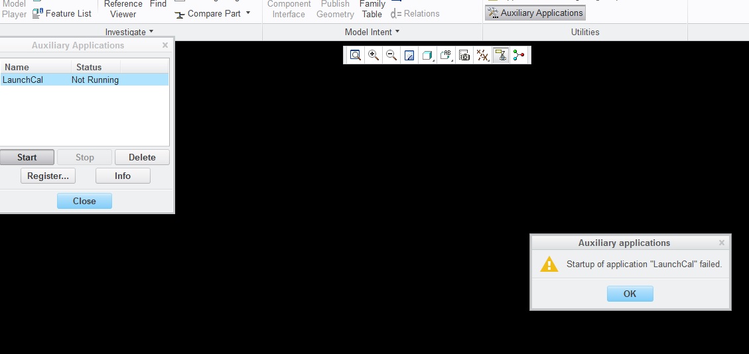Open the Datum Display Filters dropdown

coord(482,55)
